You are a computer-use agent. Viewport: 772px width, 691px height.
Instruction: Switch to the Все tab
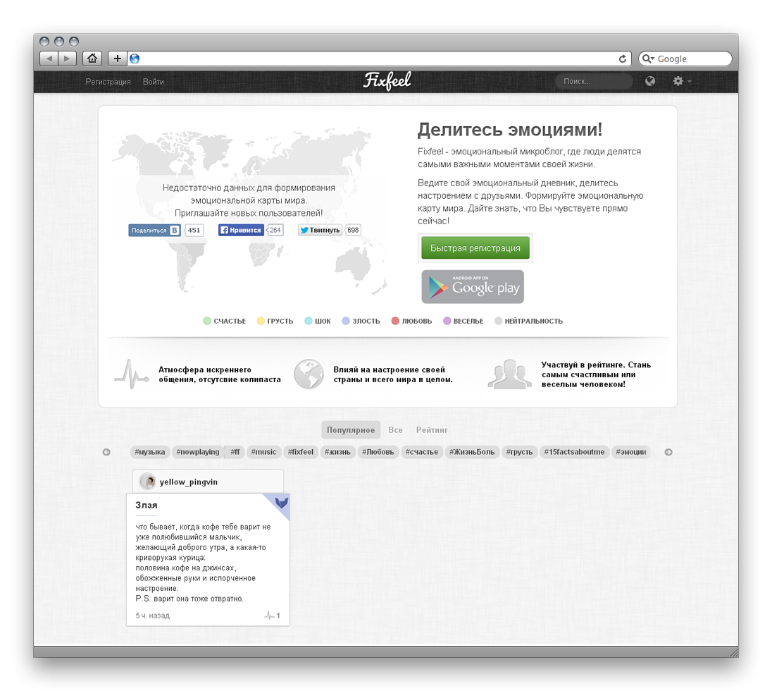click(x=395, y=430)
